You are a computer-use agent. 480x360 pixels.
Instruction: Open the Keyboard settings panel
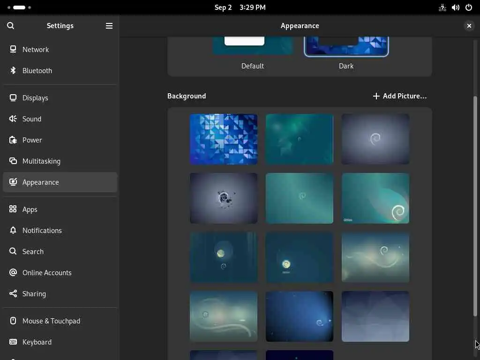(60, 342)
